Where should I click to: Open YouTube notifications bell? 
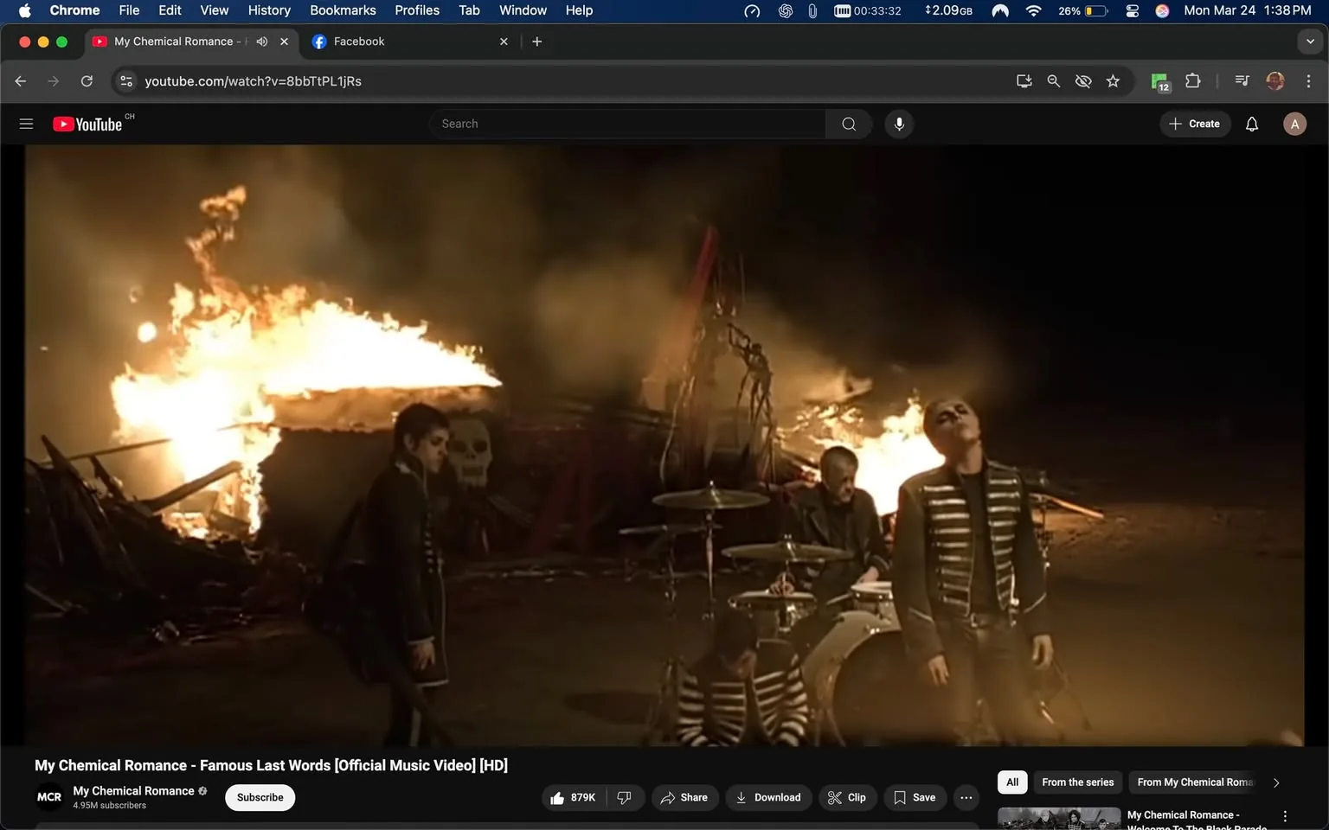[1251, 124]
